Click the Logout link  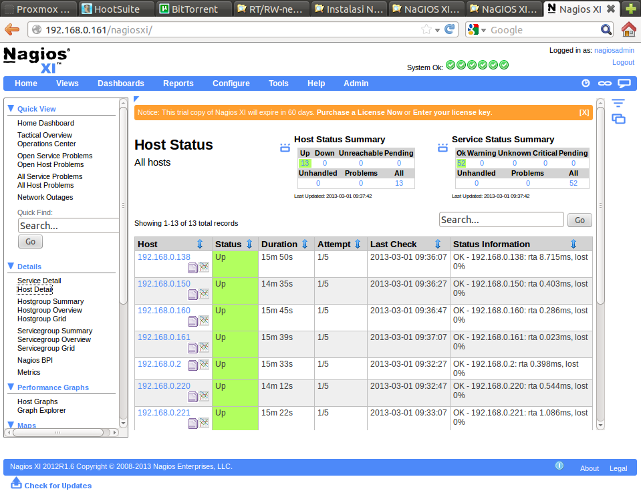coord(623,62)
